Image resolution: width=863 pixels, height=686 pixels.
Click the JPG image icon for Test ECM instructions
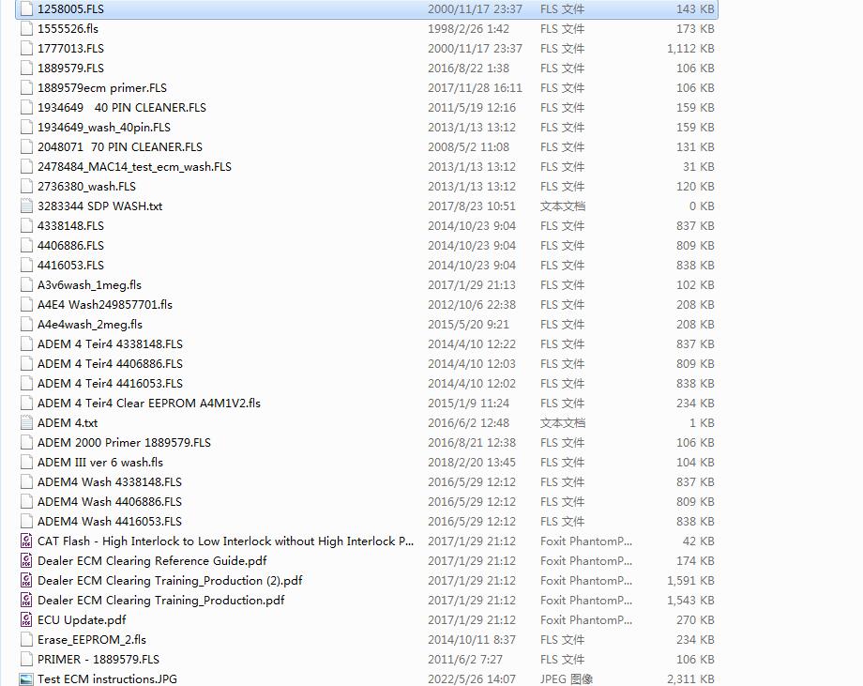point(26,678)
